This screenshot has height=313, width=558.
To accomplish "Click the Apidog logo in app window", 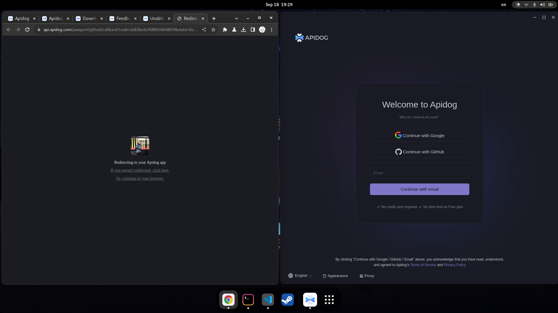I will [x=312, y=38].
